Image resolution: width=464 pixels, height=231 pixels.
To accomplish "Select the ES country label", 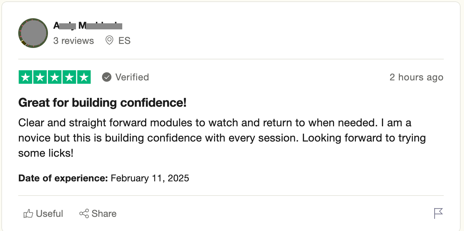I will pos(124,41).
